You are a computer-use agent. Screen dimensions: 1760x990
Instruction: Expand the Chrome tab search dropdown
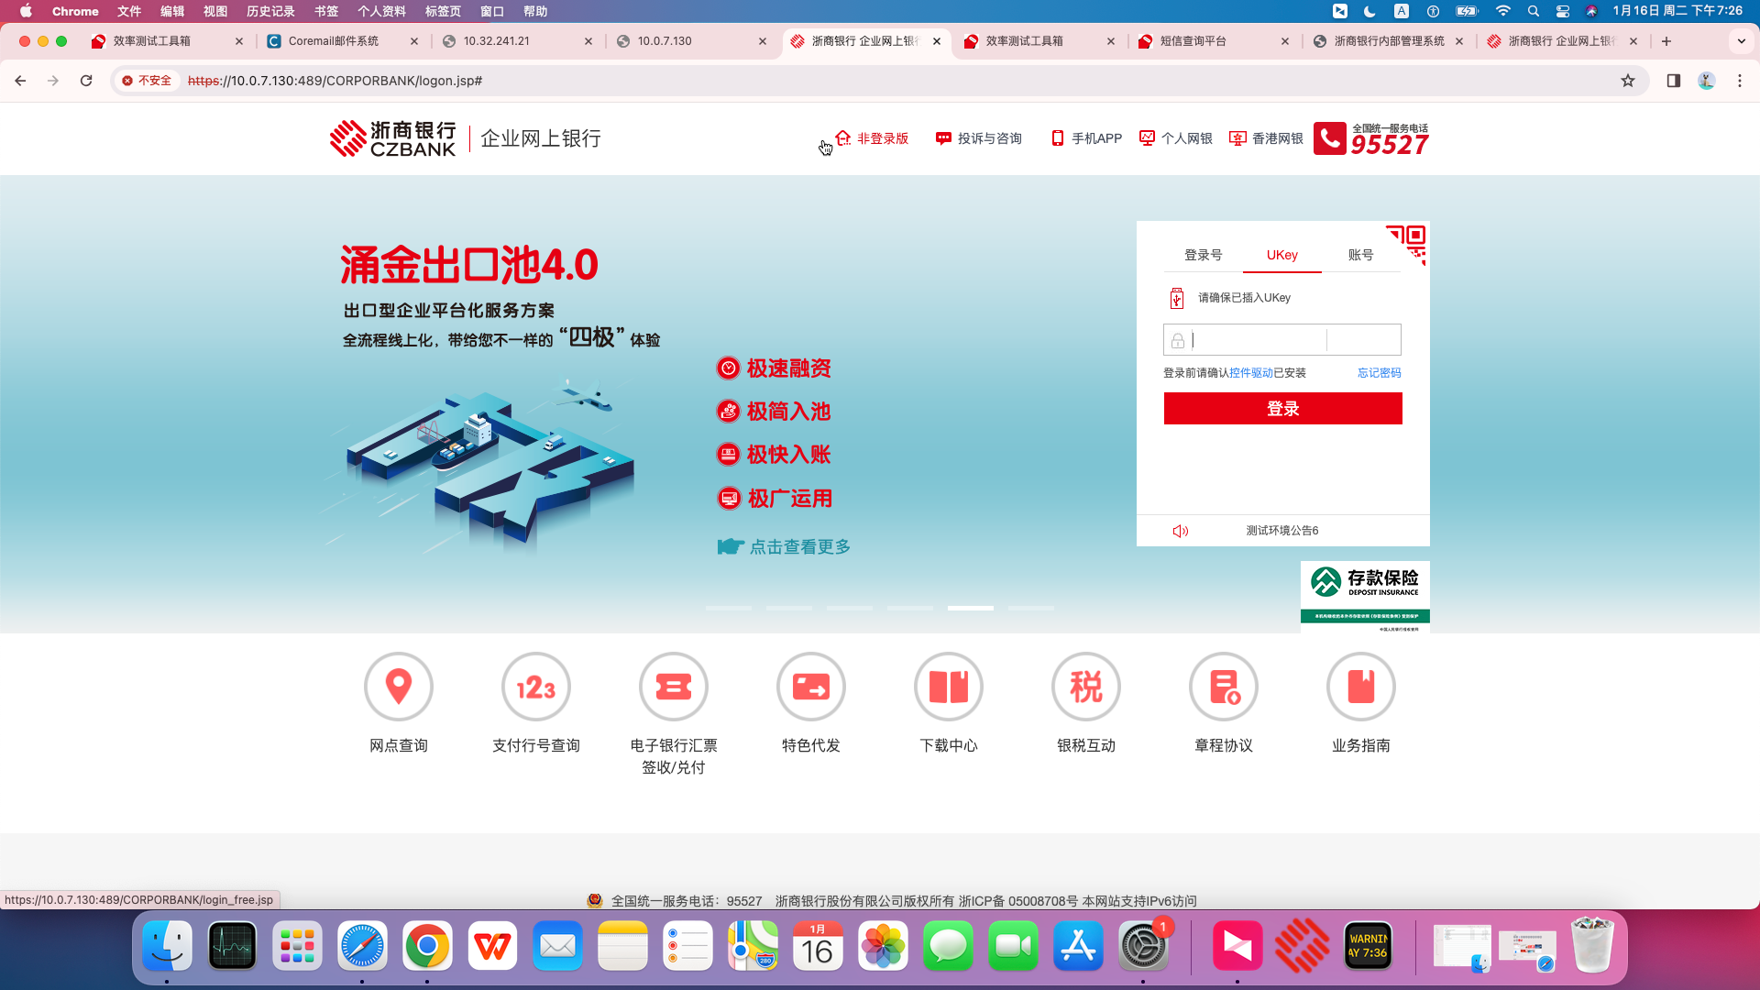(1742, 41)
